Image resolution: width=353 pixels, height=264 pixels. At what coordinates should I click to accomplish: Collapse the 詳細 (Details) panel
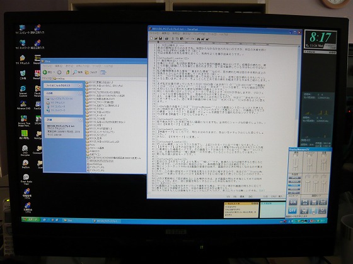point(80,119)
